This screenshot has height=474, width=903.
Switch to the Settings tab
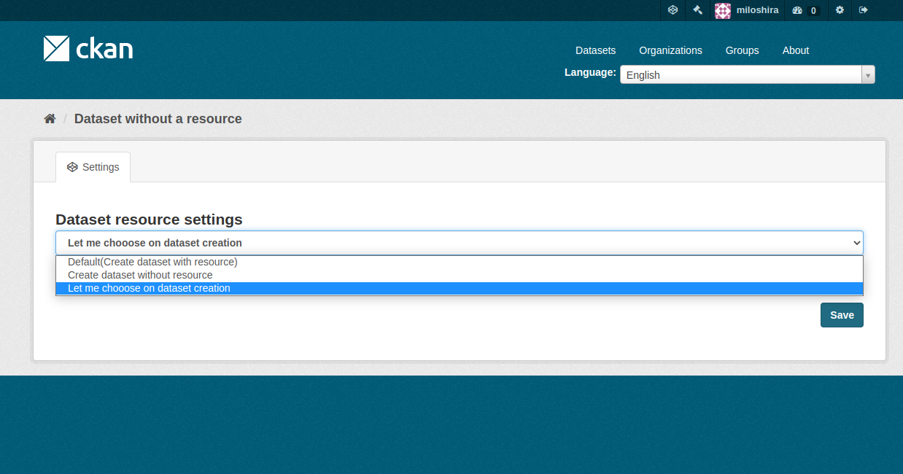click(x=93, y=167)
